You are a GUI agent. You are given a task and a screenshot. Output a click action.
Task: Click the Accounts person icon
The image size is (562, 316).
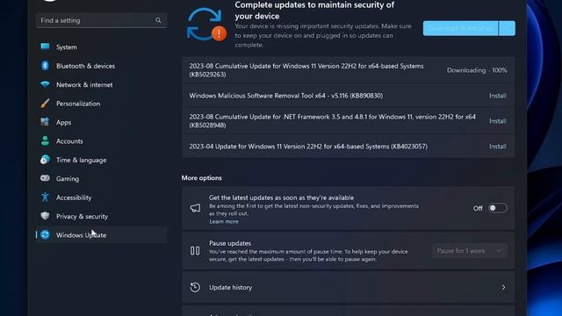coord(45,140)
